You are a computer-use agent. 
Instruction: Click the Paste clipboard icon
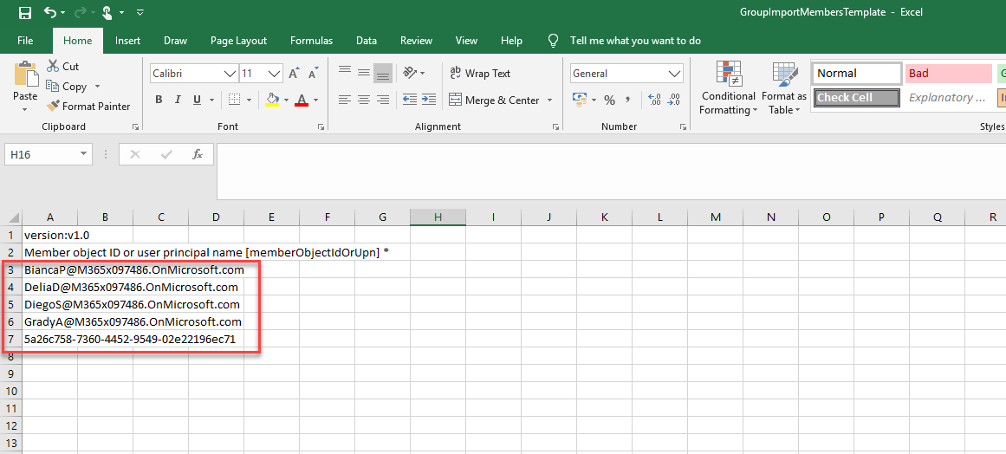point(26,75)
